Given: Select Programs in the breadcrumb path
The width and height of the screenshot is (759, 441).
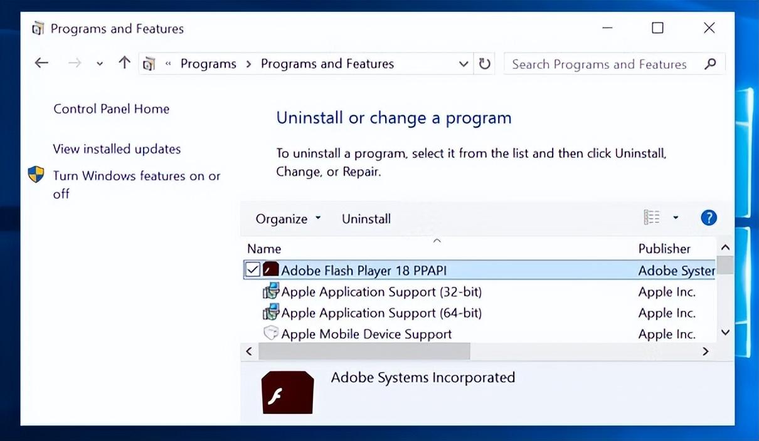Looking at the screenshot, I should pos(208,64).
